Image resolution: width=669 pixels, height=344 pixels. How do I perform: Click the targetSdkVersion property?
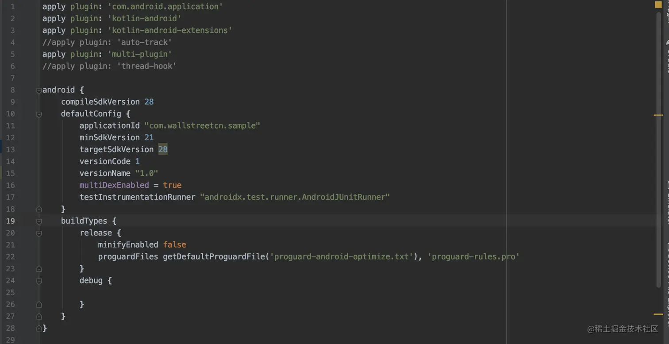[117, 150]
